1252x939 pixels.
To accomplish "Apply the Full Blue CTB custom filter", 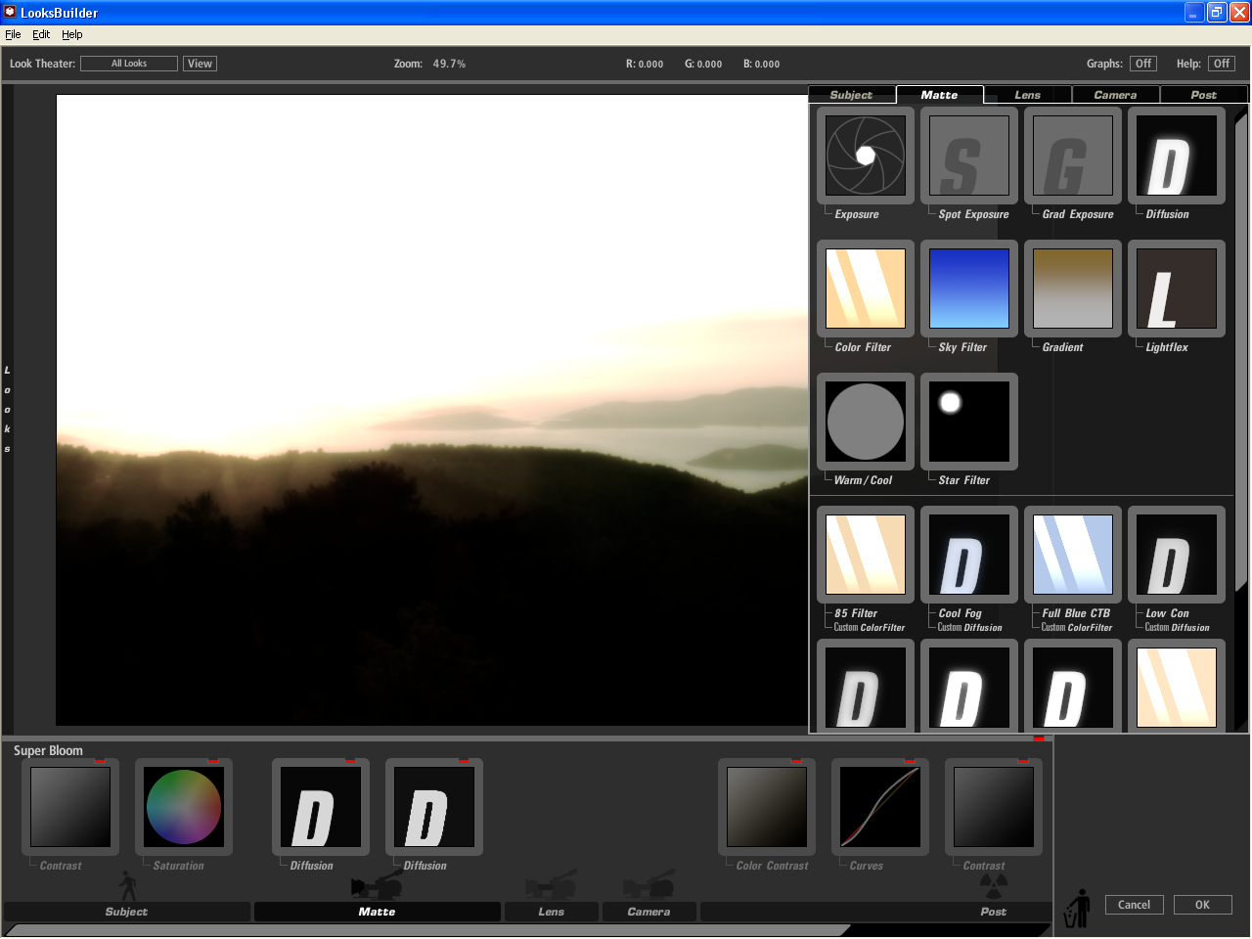I will click(1072, 555).
